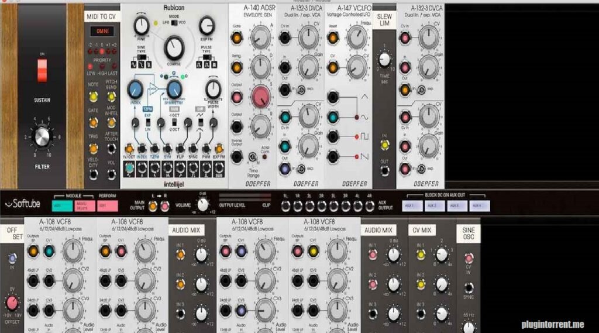Click the PITCH BEND output jack on MIDI TO CV
The width and height of the screenshot is (599, 333).
tap(111, 97)
